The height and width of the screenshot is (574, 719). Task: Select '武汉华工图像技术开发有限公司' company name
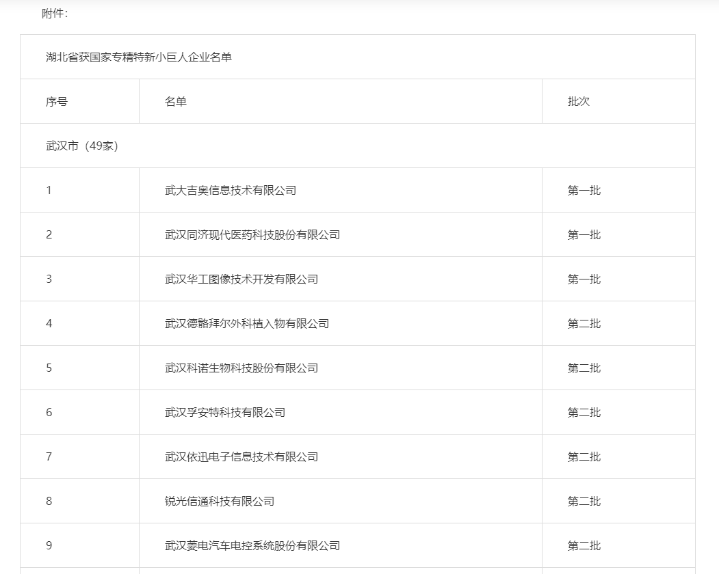(x=241, y=279)
